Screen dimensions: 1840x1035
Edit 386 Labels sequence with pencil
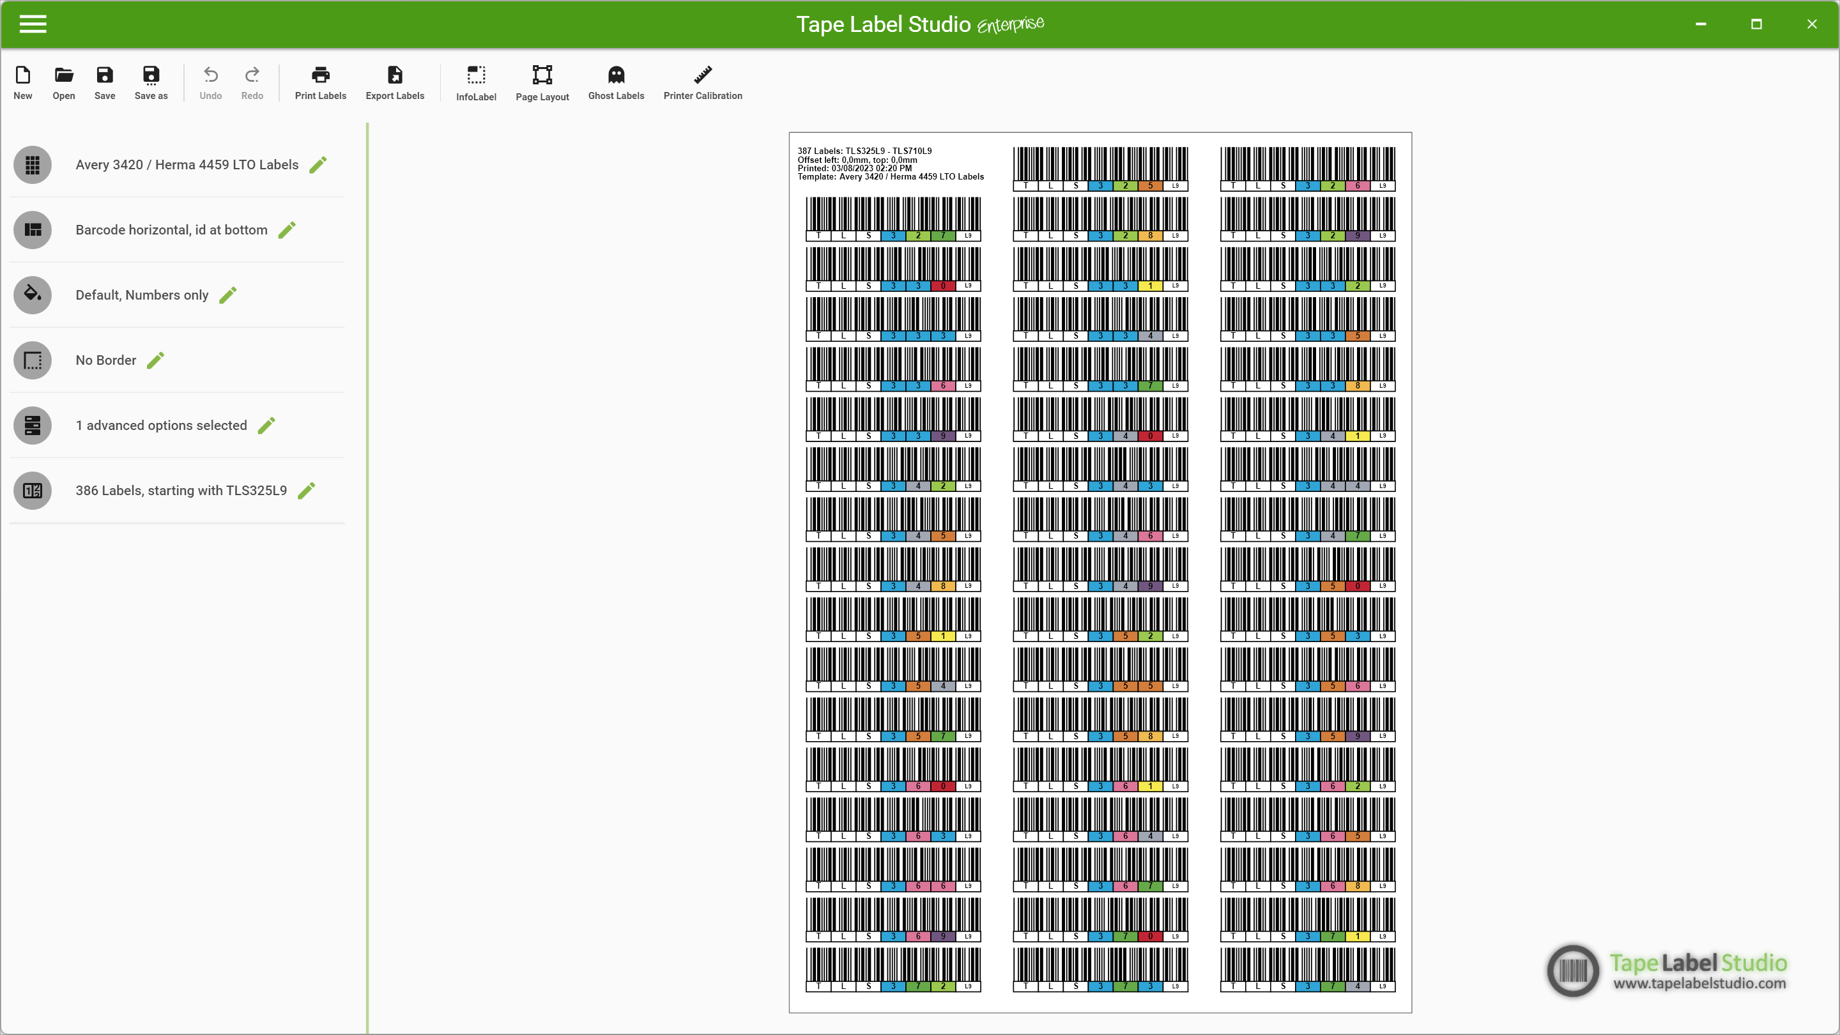tap(307, 491)
